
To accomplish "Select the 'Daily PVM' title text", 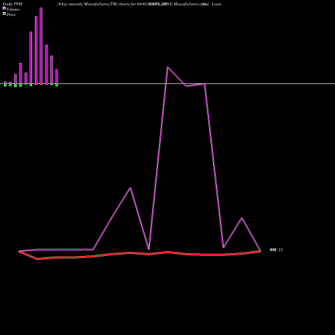I will tap(13, 4).
